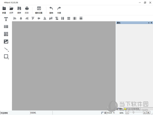Create a new label with 新建
153x115 pixels.
[x=4, y=10]
